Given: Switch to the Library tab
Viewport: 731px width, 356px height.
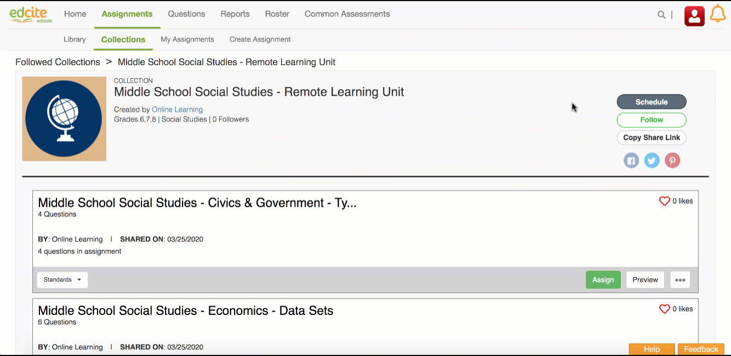Looking at the screenshot, I should point(75,39).
